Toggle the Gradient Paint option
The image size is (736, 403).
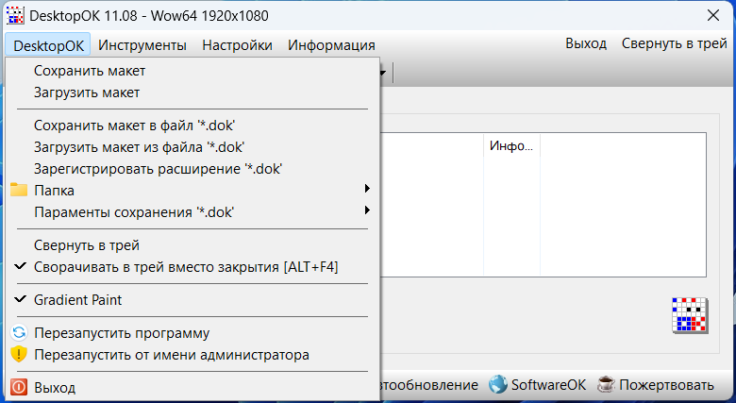[192, 300]
